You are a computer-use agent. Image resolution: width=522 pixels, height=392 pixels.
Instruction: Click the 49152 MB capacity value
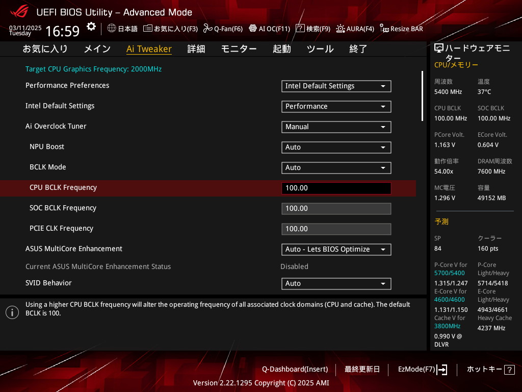(492, 198)
